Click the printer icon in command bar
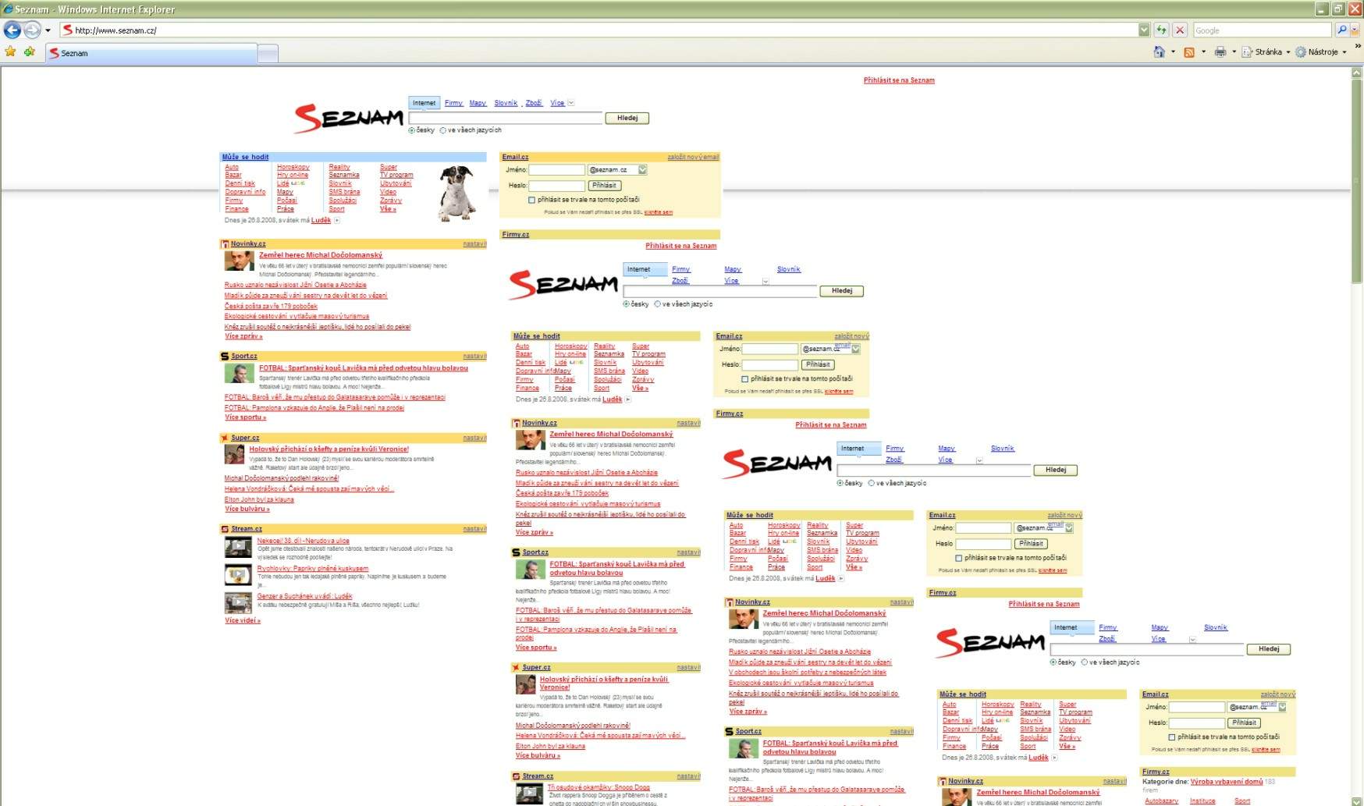Screen dimensions: 1364x806 tap(1220, 52)
